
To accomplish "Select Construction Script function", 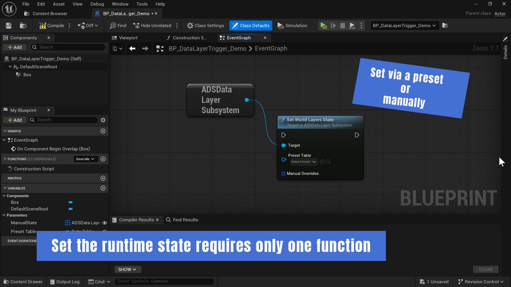I will pyautogui.click(x=34, y=169).
